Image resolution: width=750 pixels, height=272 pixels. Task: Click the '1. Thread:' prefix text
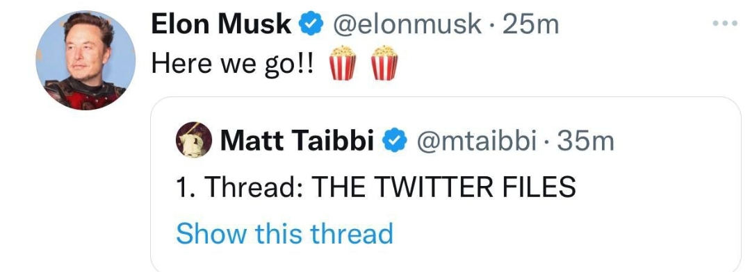point(241,187)
